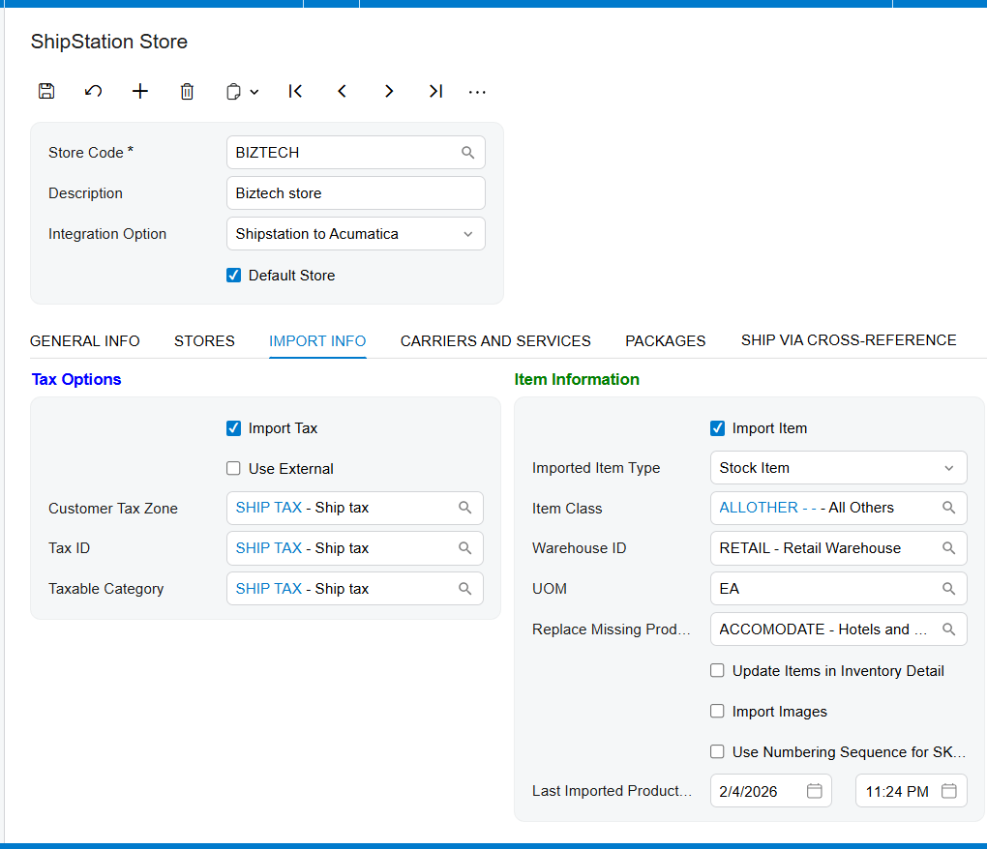Switch to the STORES tab
The image size is (987, 849).
(204, 341)
